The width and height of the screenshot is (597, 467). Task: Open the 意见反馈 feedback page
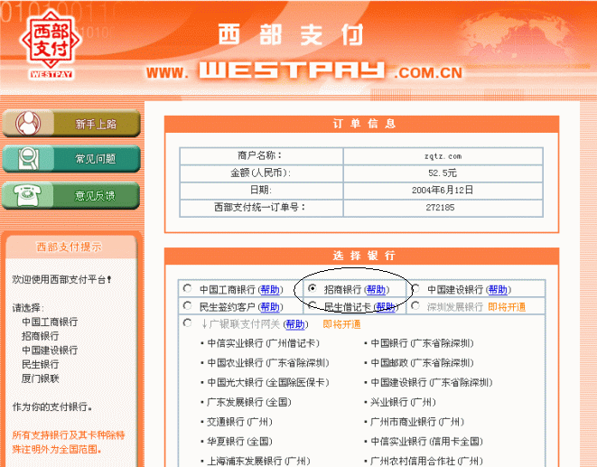tap(94, 195)
